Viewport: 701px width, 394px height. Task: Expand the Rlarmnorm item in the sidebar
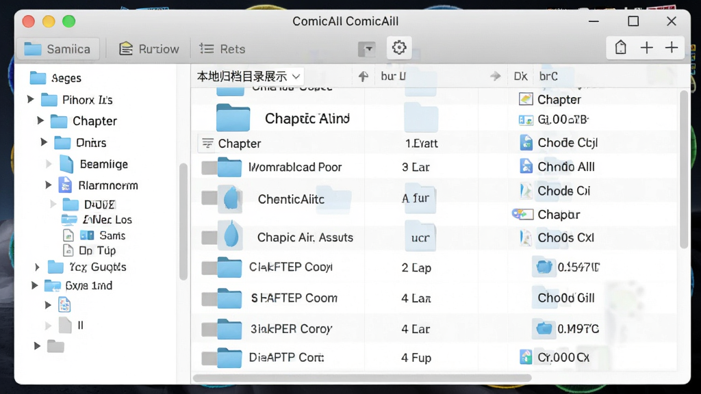49,185
